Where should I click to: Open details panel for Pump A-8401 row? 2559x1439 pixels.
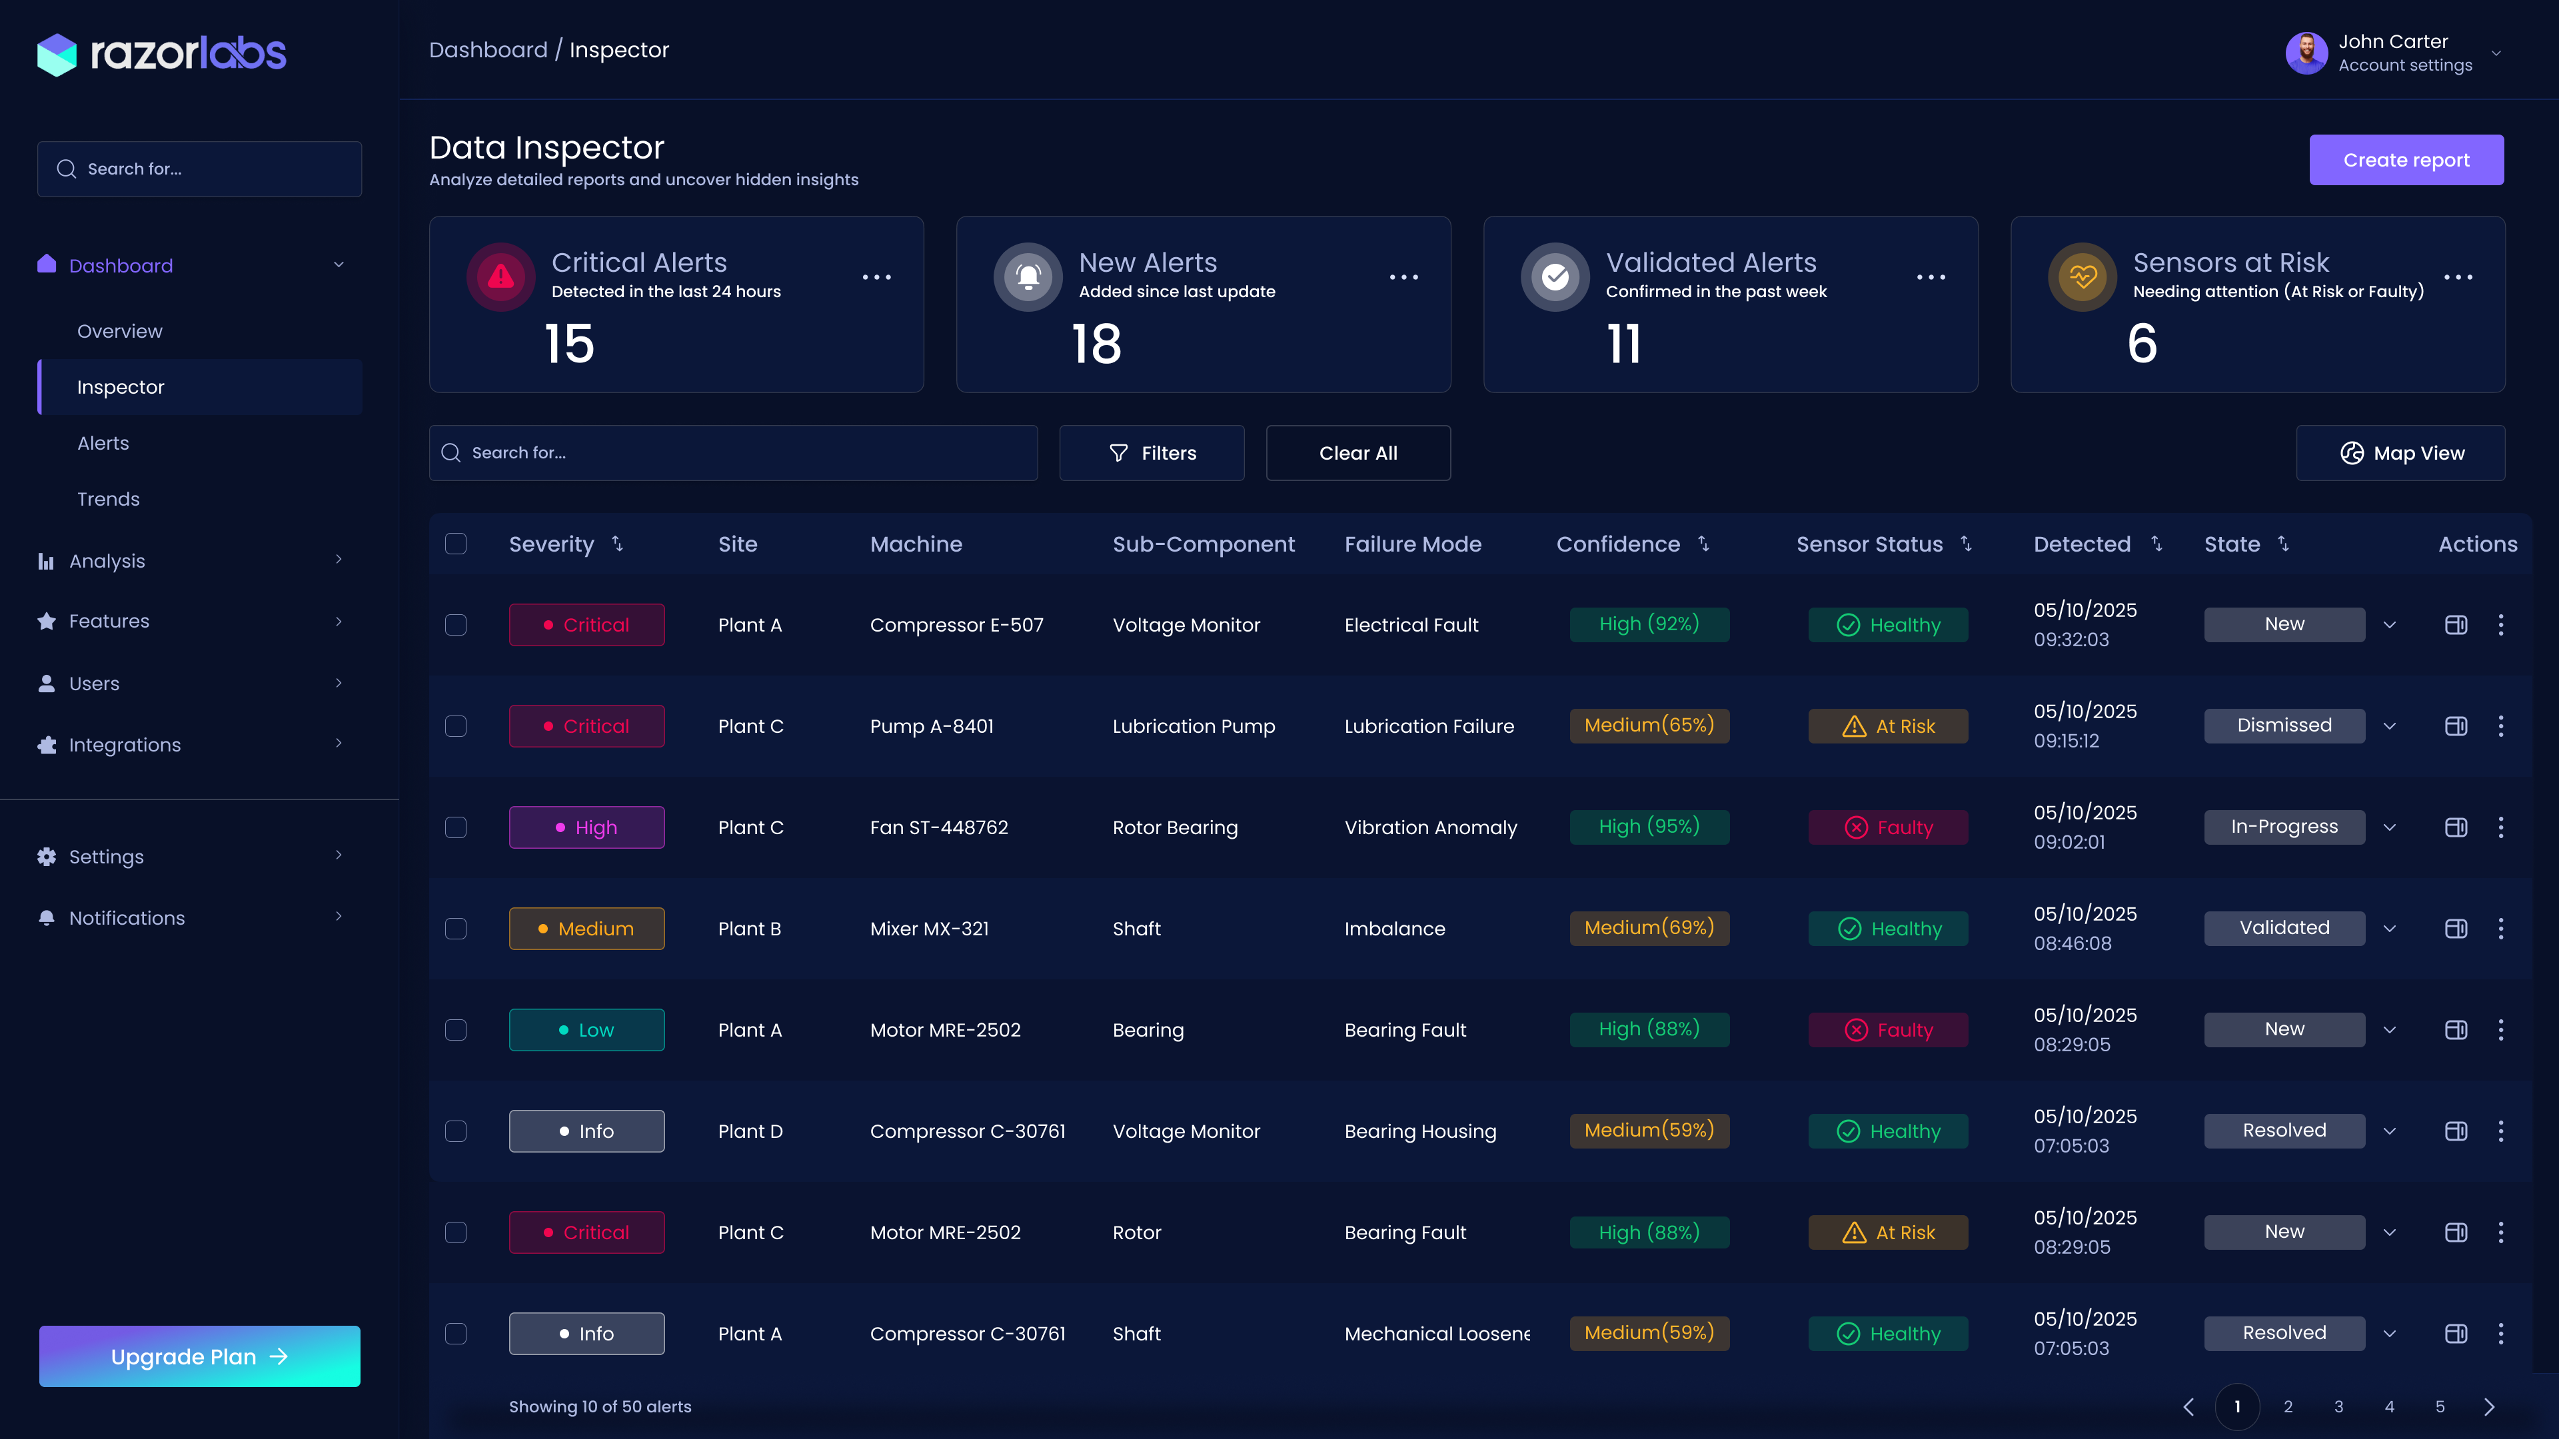(2456, 726)
